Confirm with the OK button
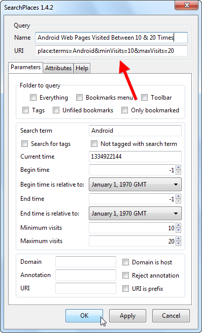Screen dimensions: 202x333 (x=84, y=316)
